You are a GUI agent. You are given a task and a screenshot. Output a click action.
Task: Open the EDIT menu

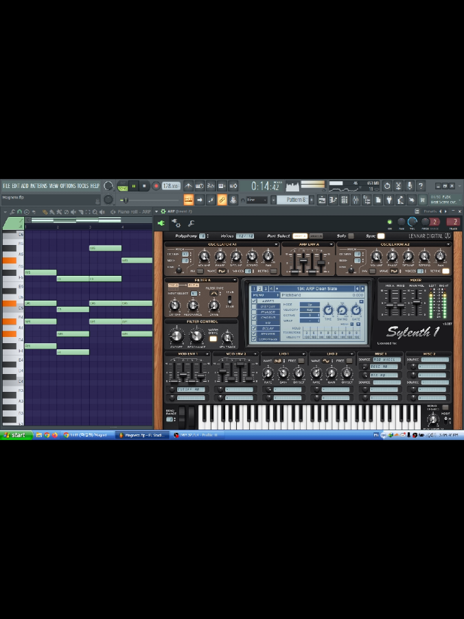click(x=15, y=186)
